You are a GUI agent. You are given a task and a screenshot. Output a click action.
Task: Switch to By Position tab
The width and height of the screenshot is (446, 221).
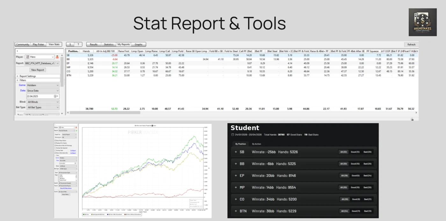tap(241, 144)
